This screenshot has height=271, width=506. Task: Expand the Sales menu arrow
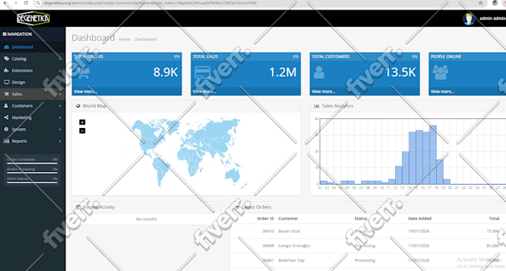pos(60,94)
